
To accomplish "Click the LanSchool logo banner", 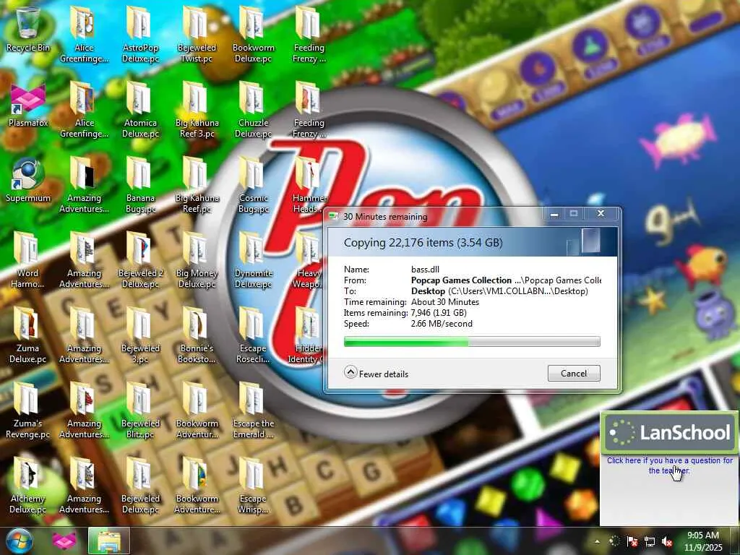I will coord(669,433).
